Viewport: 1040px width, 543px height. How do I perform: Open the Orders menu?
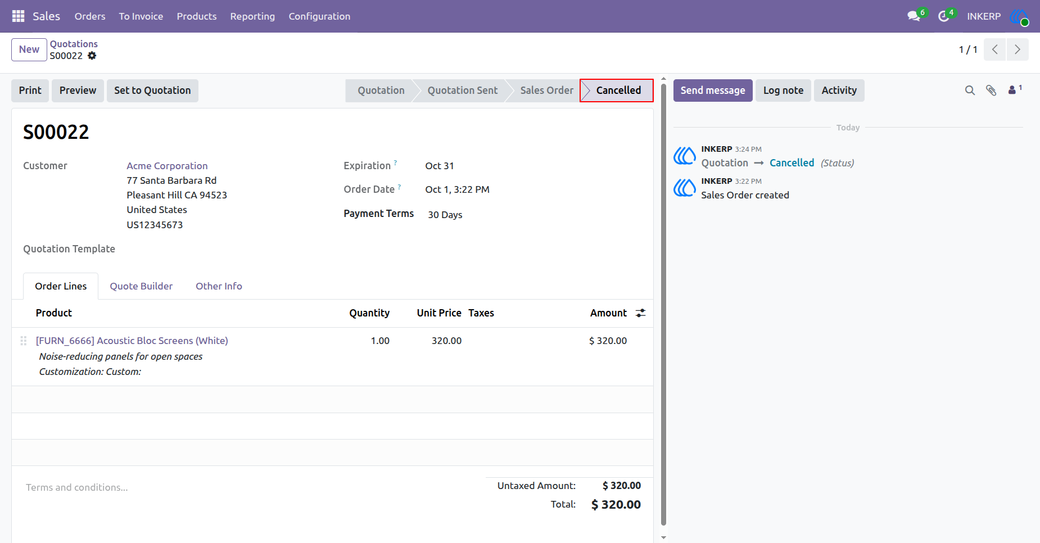tap(90, 16)
